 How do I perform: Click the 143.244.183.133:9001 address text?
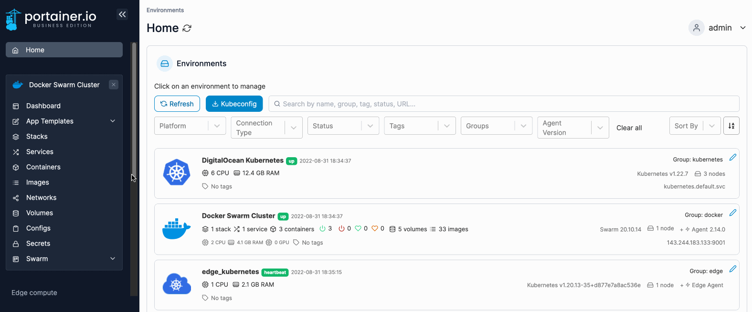point(696,243)
